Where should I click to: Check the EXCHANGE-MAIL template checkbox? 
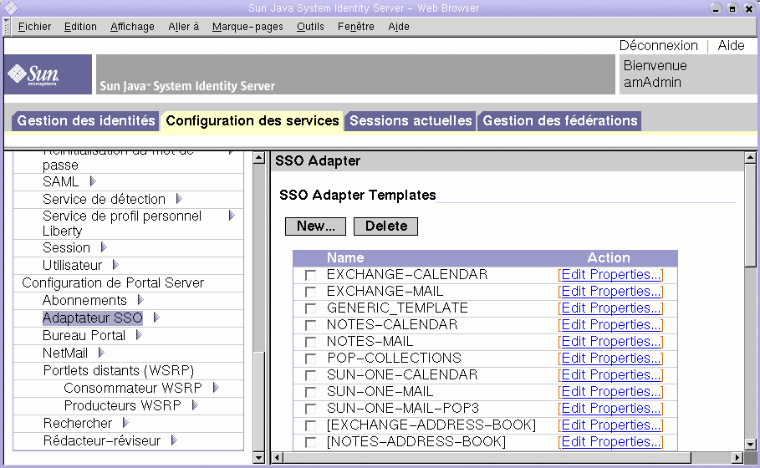pos(310,292)
